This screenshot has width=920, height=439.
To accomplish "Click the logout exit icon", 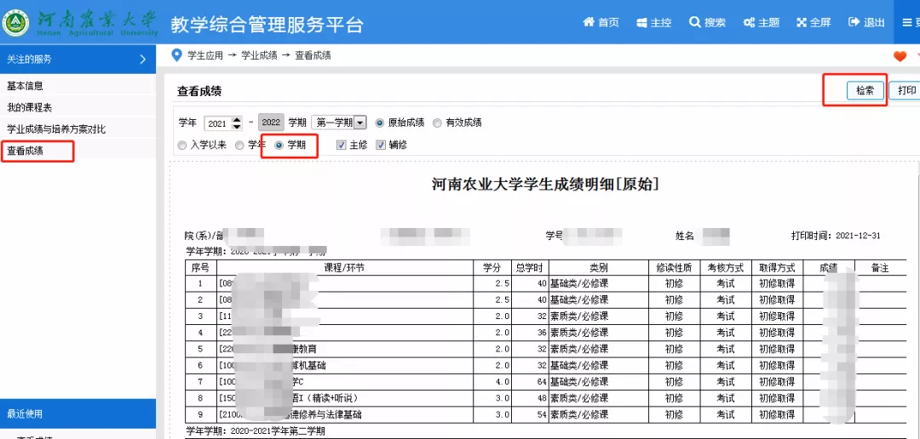I will coord(854,22).
